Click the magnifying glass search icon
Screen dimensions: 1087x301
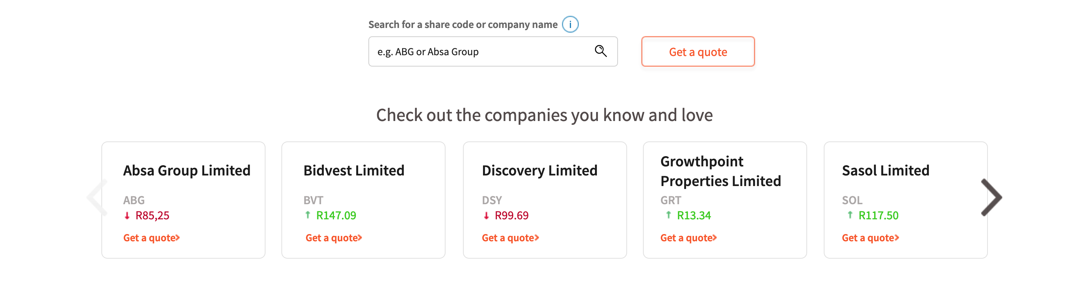601,51
